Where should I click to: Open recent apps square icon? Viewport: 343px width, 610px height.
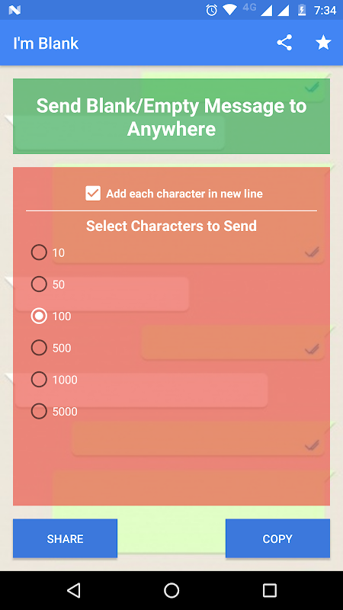pyautogui.click(x=270, y=590)
